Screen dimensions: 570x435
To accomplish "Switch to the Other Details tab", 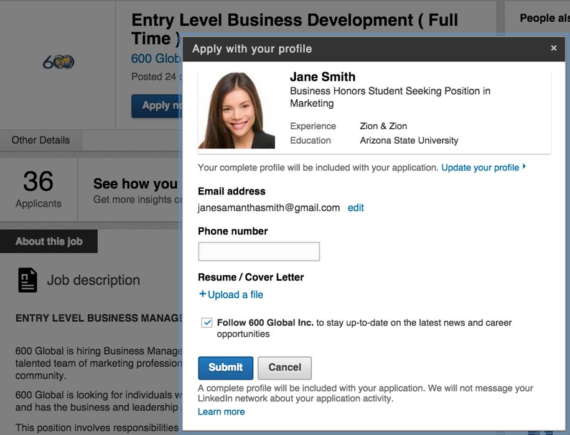I will click(40, 140).
